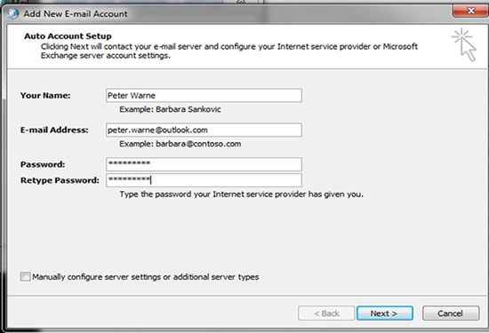Image resolution: width=489 pixels, height=333 pixels.
Task: Enable Manually configure server settings checkbox
Action: click(25, 277)
